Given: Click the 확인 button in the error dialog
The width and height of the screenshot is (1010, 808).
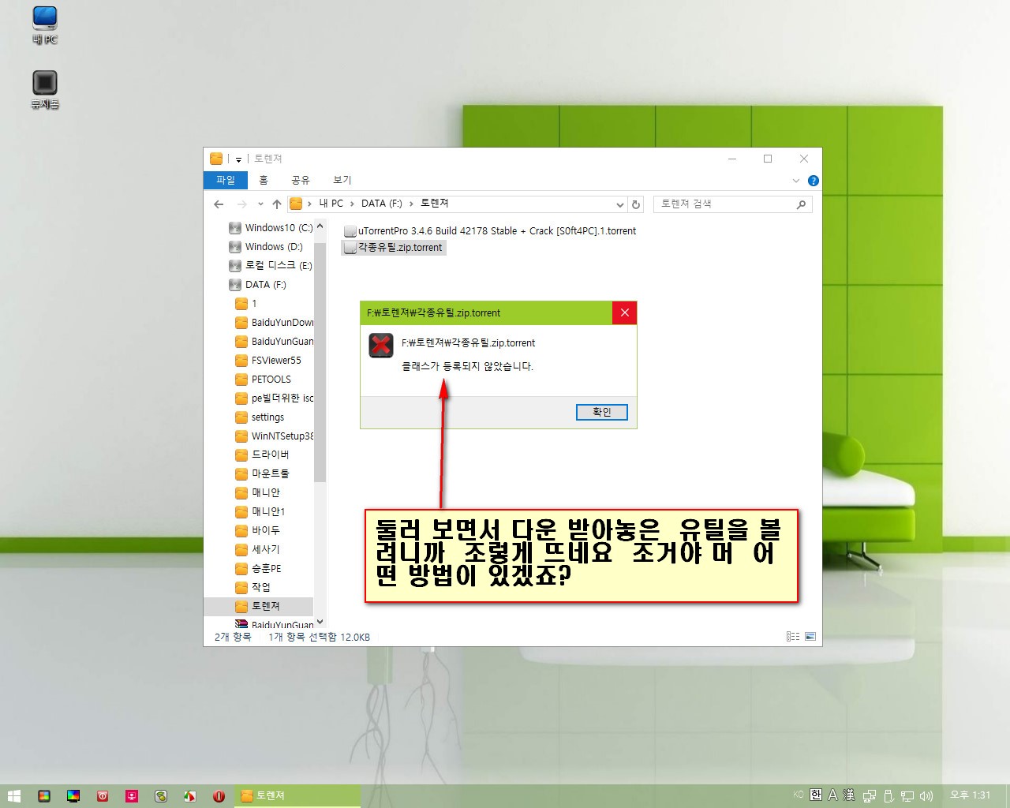Looking at the screenshot, I should click(601, 412).
